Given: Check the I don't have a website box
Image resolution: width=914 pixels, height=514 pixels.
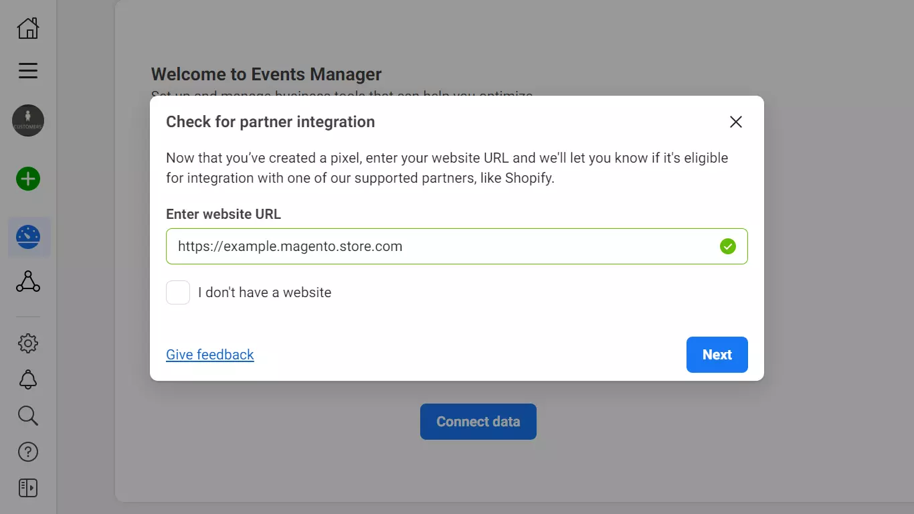Looking at the screenshot, I should tap(178, 292).
